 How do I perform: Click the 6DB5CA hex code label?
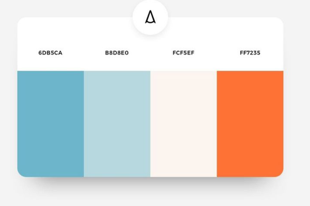pyautogui.click(x=50, y=53)
